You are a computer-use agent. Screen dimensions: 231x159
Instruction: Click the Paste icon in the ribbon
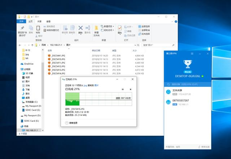(x=38, y=28)
